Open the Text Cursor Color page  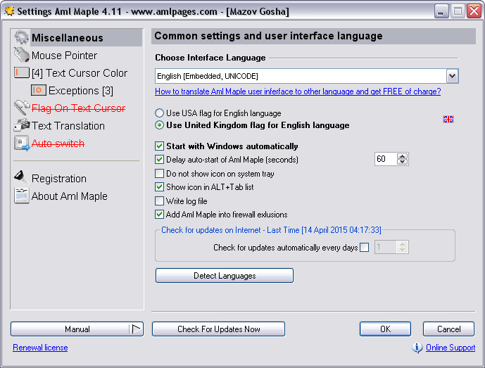[x=80, y=73]
